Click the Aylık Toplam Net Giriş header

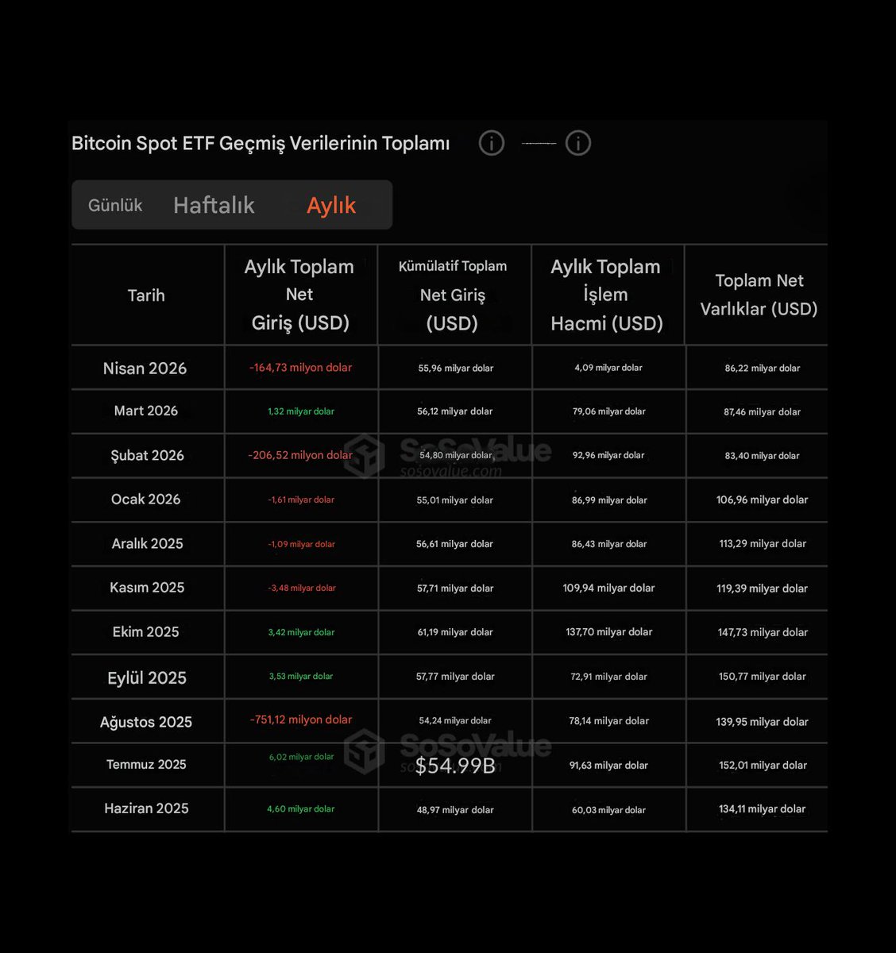(x=299, y=295)
